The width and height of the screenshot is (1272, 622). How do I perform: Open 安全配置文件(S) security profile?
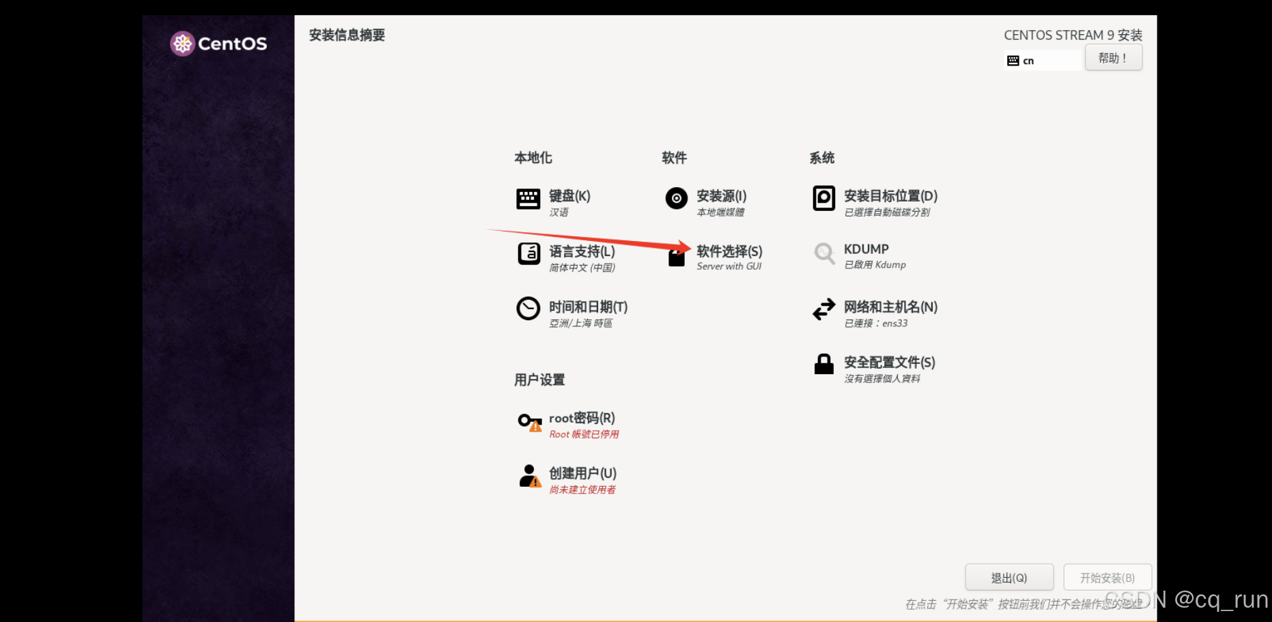pos(890,363)
